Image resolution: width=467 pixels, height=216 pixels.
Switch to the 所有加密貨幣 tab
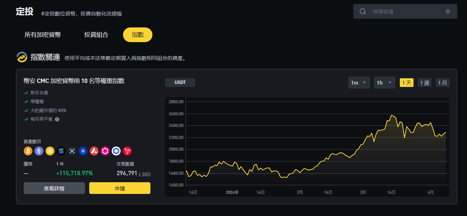pos(43,35)
